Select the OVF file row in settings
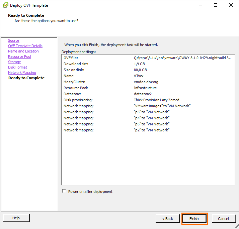The width and height of the screenshot is (239, 229). tap(147, 58)
